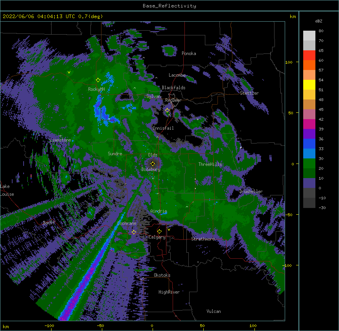Click the Lacombe city label

coord(177,75)
